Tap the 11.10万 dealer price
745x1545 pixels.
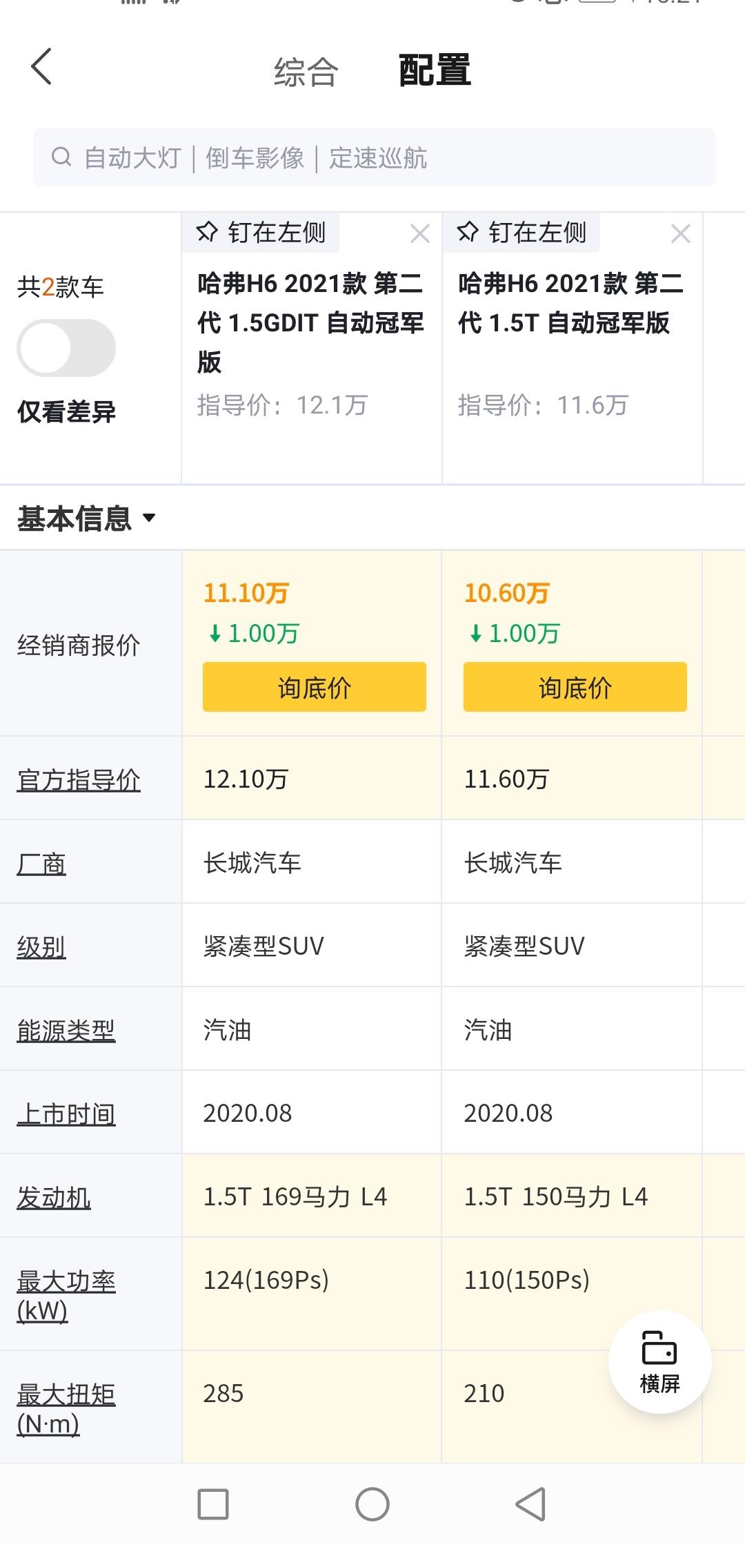(x=246, y=592)
